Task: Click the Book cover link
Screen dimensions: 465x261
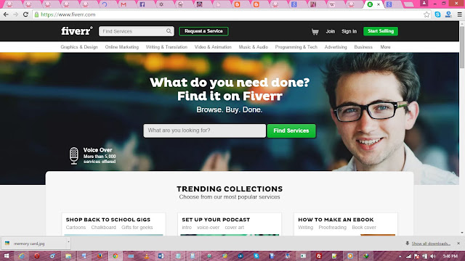Action: [364, 227]
